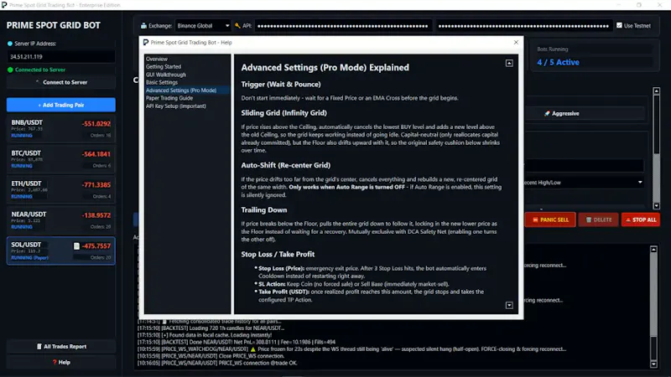Image resolution: width=671 pixels, height=377 pixels.
Task: Click the API secret input field
Action: (524, 26)
